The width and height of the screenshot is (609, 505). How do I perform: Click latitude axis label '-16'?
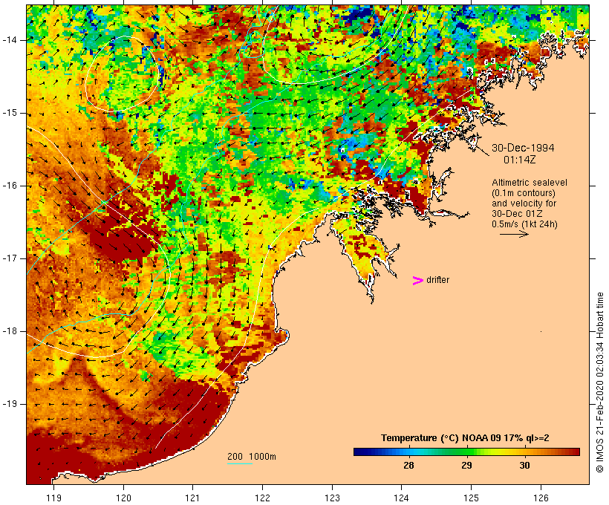pos(10,186)
